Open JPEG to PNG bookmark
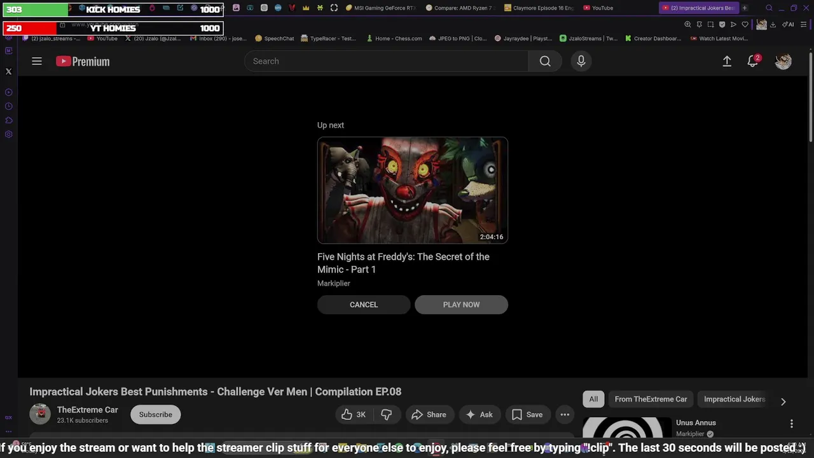 [457, 38]
